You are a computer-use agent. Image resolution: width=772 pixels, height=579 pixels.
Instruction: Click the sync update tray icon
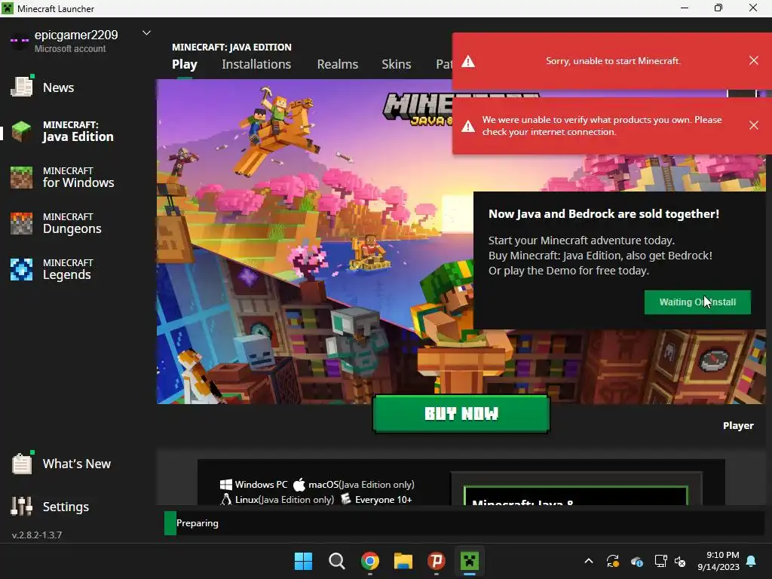[x=613, y=561]
